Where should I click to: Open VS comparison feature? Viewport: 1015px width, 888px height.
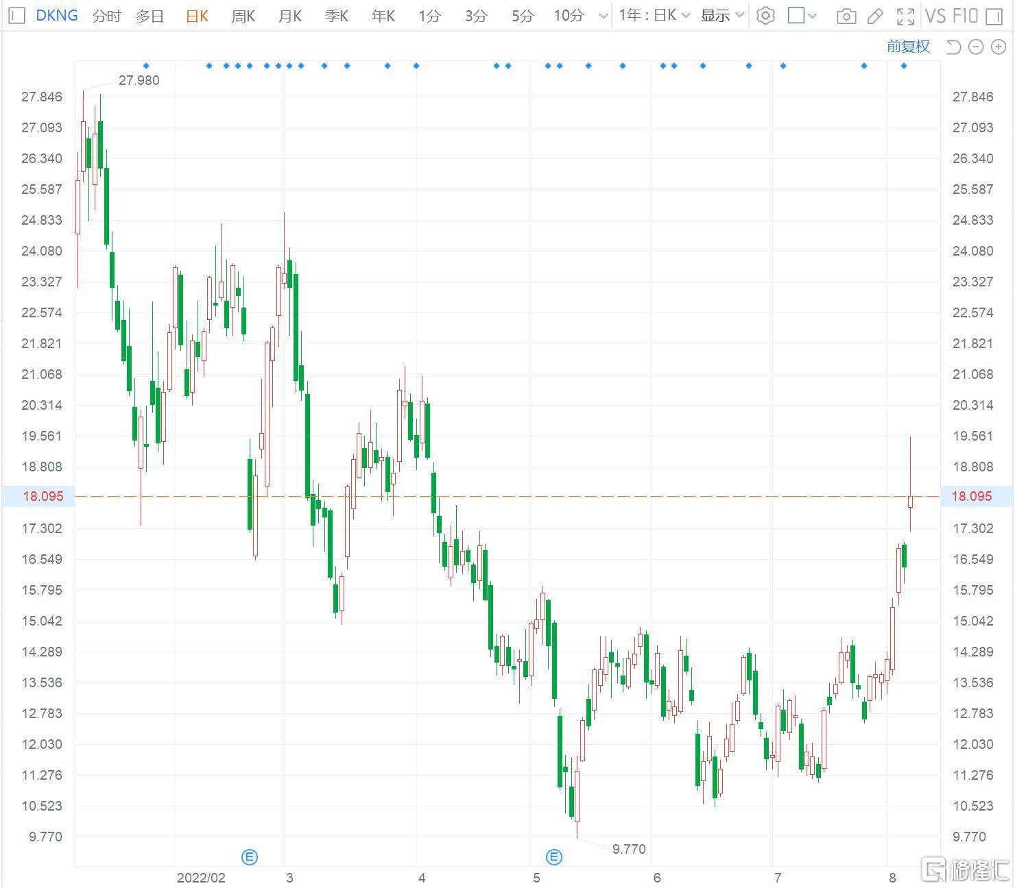pyautogui.click(x=935, y=15)
